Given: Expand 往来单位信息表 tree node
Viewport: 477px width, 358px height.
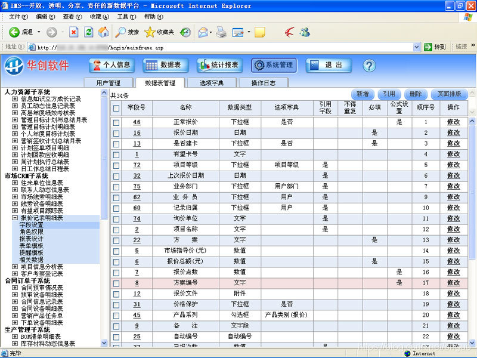Looking at the screenshot, I should click(x=14, y=183).
